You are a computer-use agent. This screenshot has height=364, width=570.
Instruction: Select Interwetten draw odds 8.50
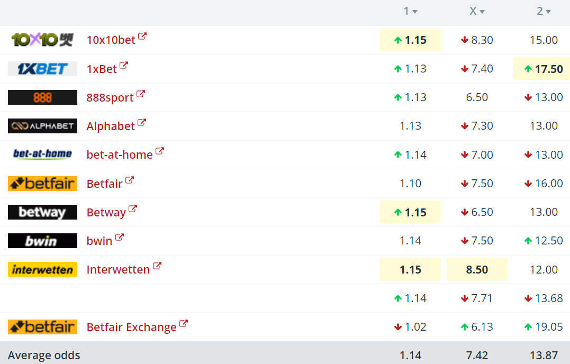click(477, 270)
